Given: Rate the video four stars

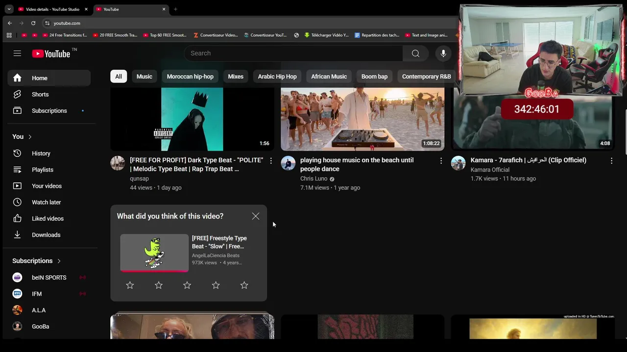Looking at the screenshot, I should [x=216, y=285].
